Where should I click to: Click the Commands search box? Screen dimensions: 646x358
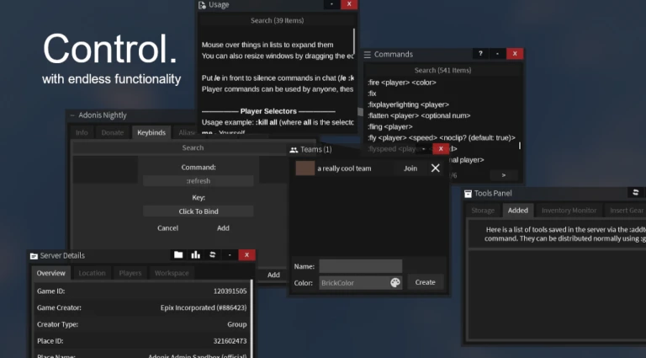pyautogui.click(x=442, y=71)
